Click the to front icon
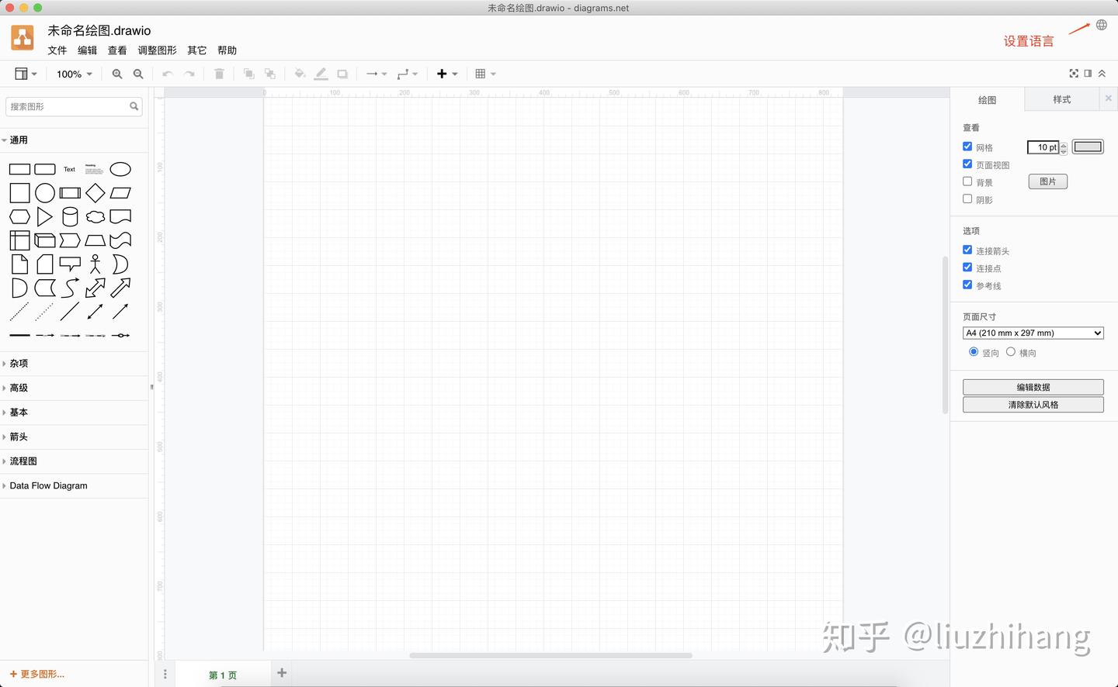Image resolution: width=1118 pixels, height=687 pixels. click(249, 74)
